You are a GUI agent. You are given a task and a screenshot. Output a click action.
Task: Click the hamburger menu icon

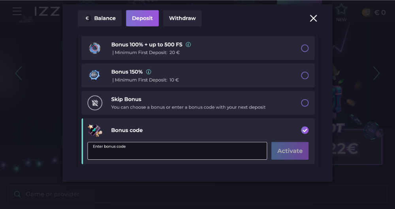tap(17, 11)
